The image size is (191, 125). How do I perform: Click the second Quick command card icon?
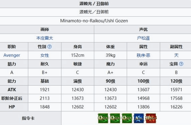115,118
